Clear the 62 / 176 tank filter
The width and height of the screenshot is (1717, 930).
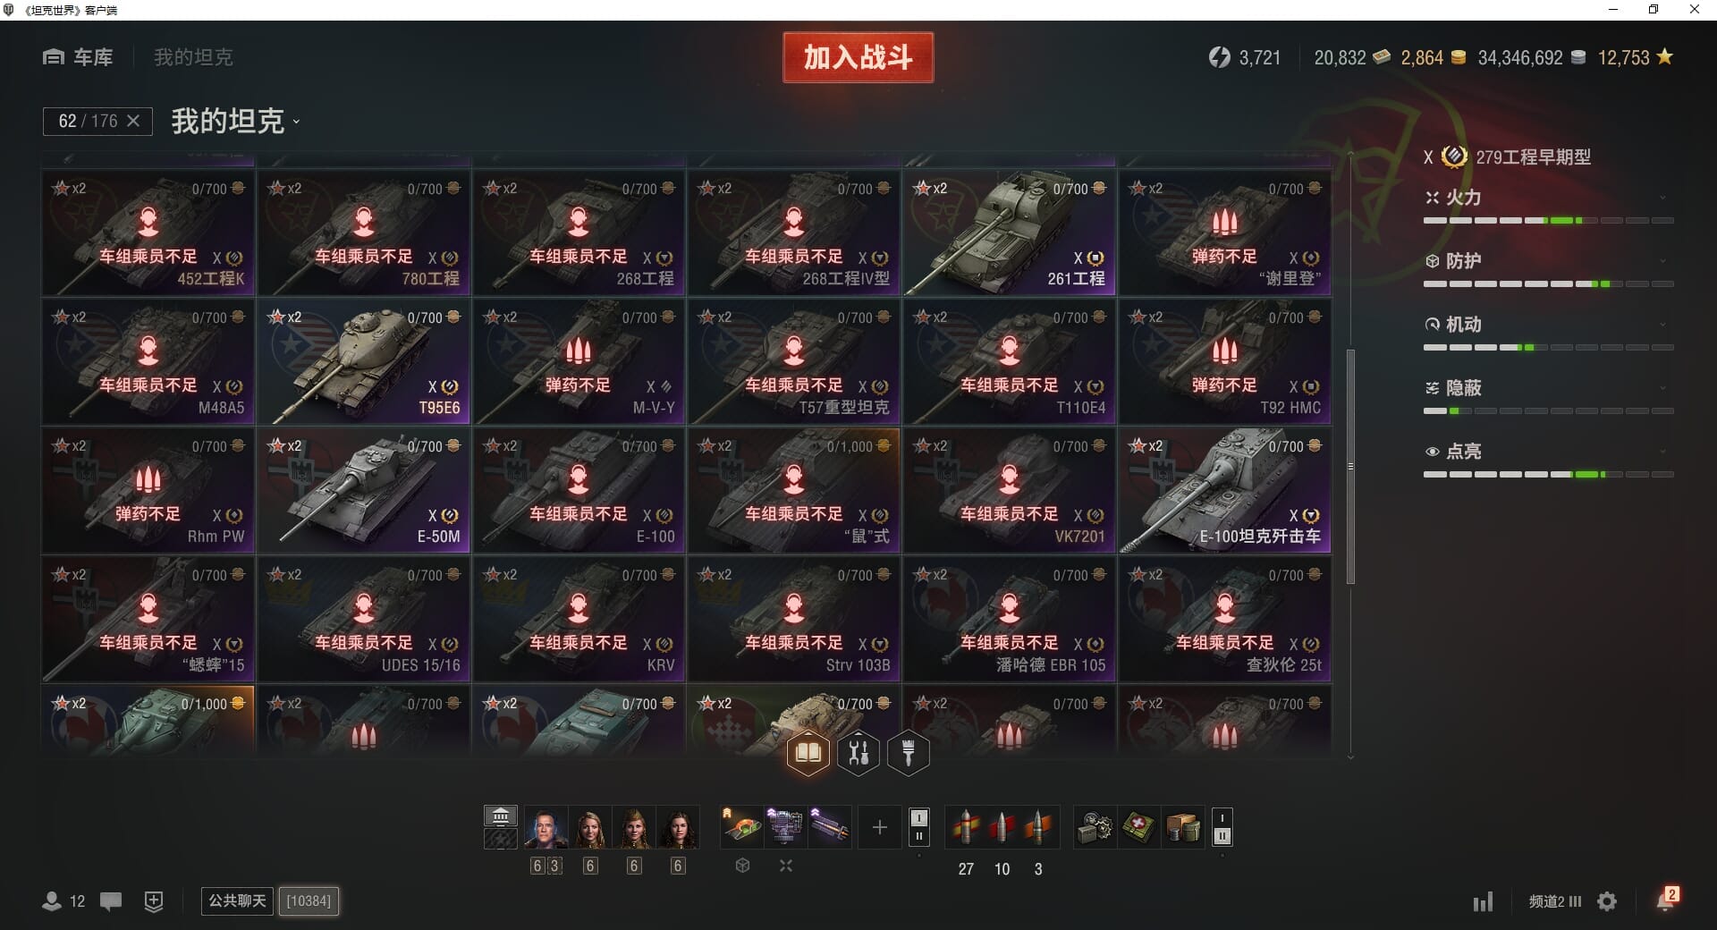[x=133, y=121]
